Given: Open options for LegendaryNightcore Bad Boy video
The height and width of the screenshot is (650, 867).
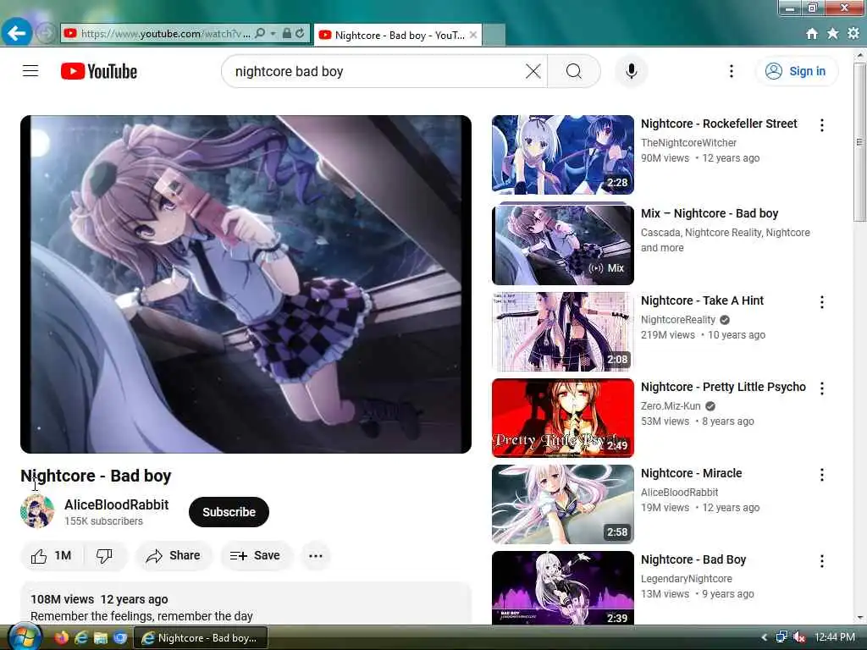Looking at the screenshot, I should click(x=821, y=561).
